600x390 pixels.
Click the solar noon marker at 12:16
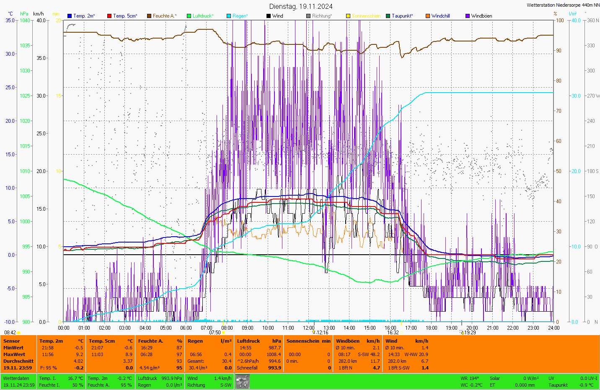[x=314, y=332]
